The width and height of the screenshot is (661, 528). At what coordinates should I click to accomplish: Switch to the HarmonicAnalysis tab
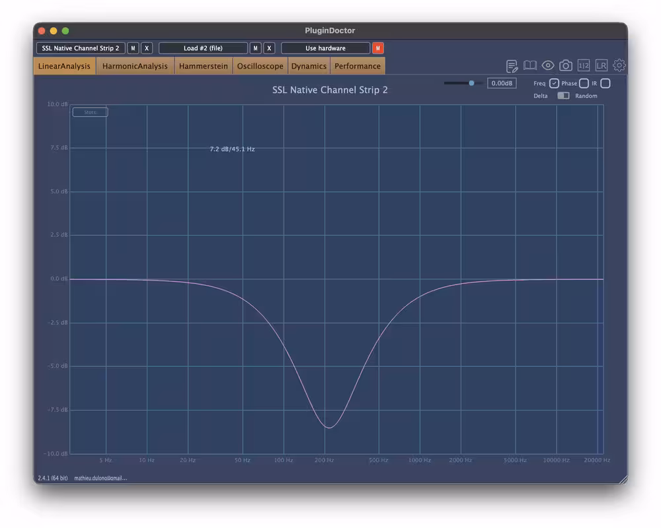pyautogui.click(x=135, y=66)
